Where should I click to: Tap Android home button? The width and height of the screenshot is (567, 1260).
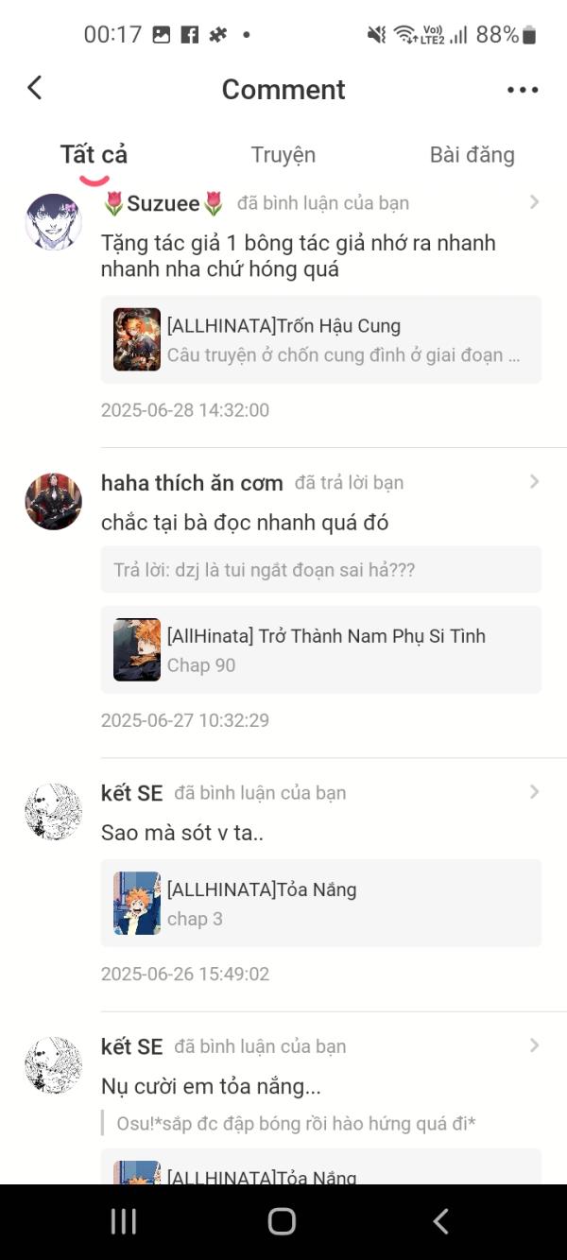282,1221
